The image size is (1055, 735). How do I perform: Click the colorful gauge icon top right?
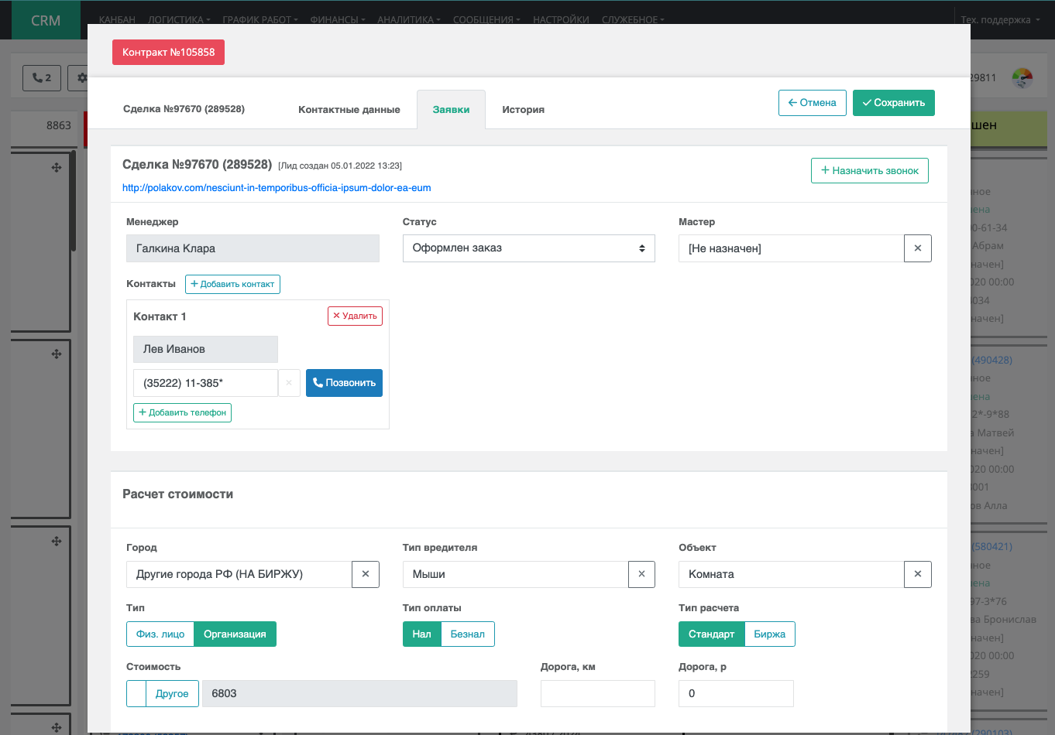pyautogui.click(x=1022, y=78)
